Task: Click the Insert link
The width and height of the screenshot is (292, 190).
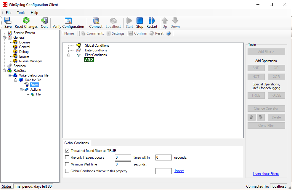Action: coord(179,171)
